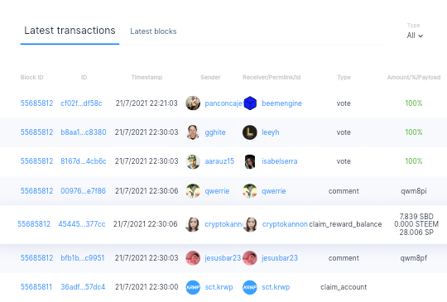Viewport: 447px width, 302px height.
Task: Click the ID column header
Action: (84, 77)
